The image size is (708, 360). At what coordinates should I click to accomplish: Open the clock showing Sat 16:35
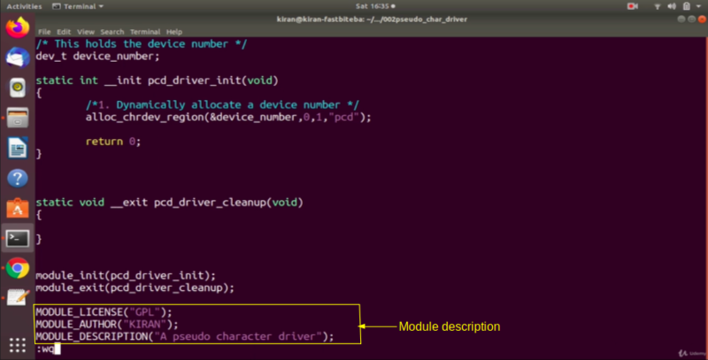[374, 6]
